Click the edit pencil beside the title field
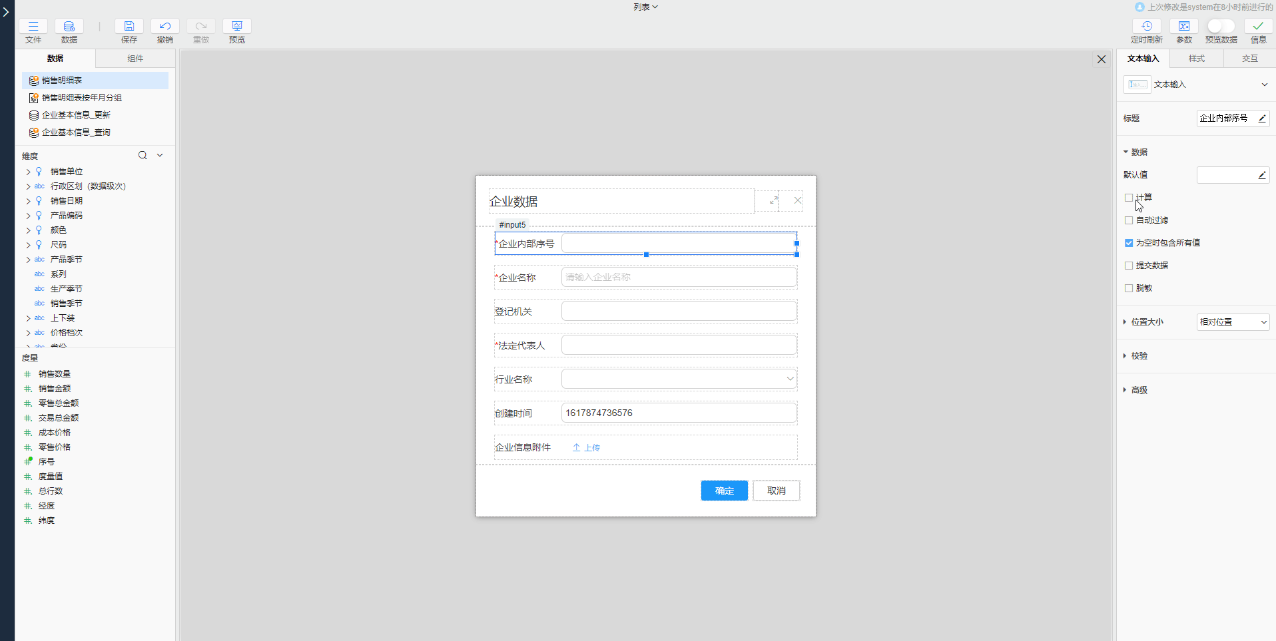1276x641 pixels. click(1261, 118)
